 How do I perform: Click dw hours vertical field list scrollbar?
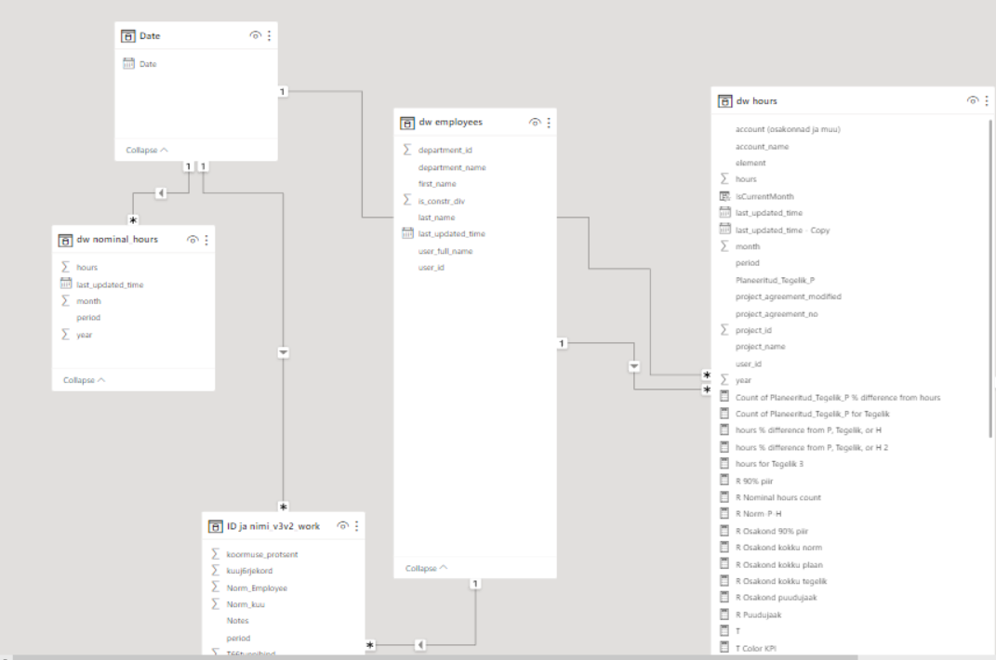989,278
